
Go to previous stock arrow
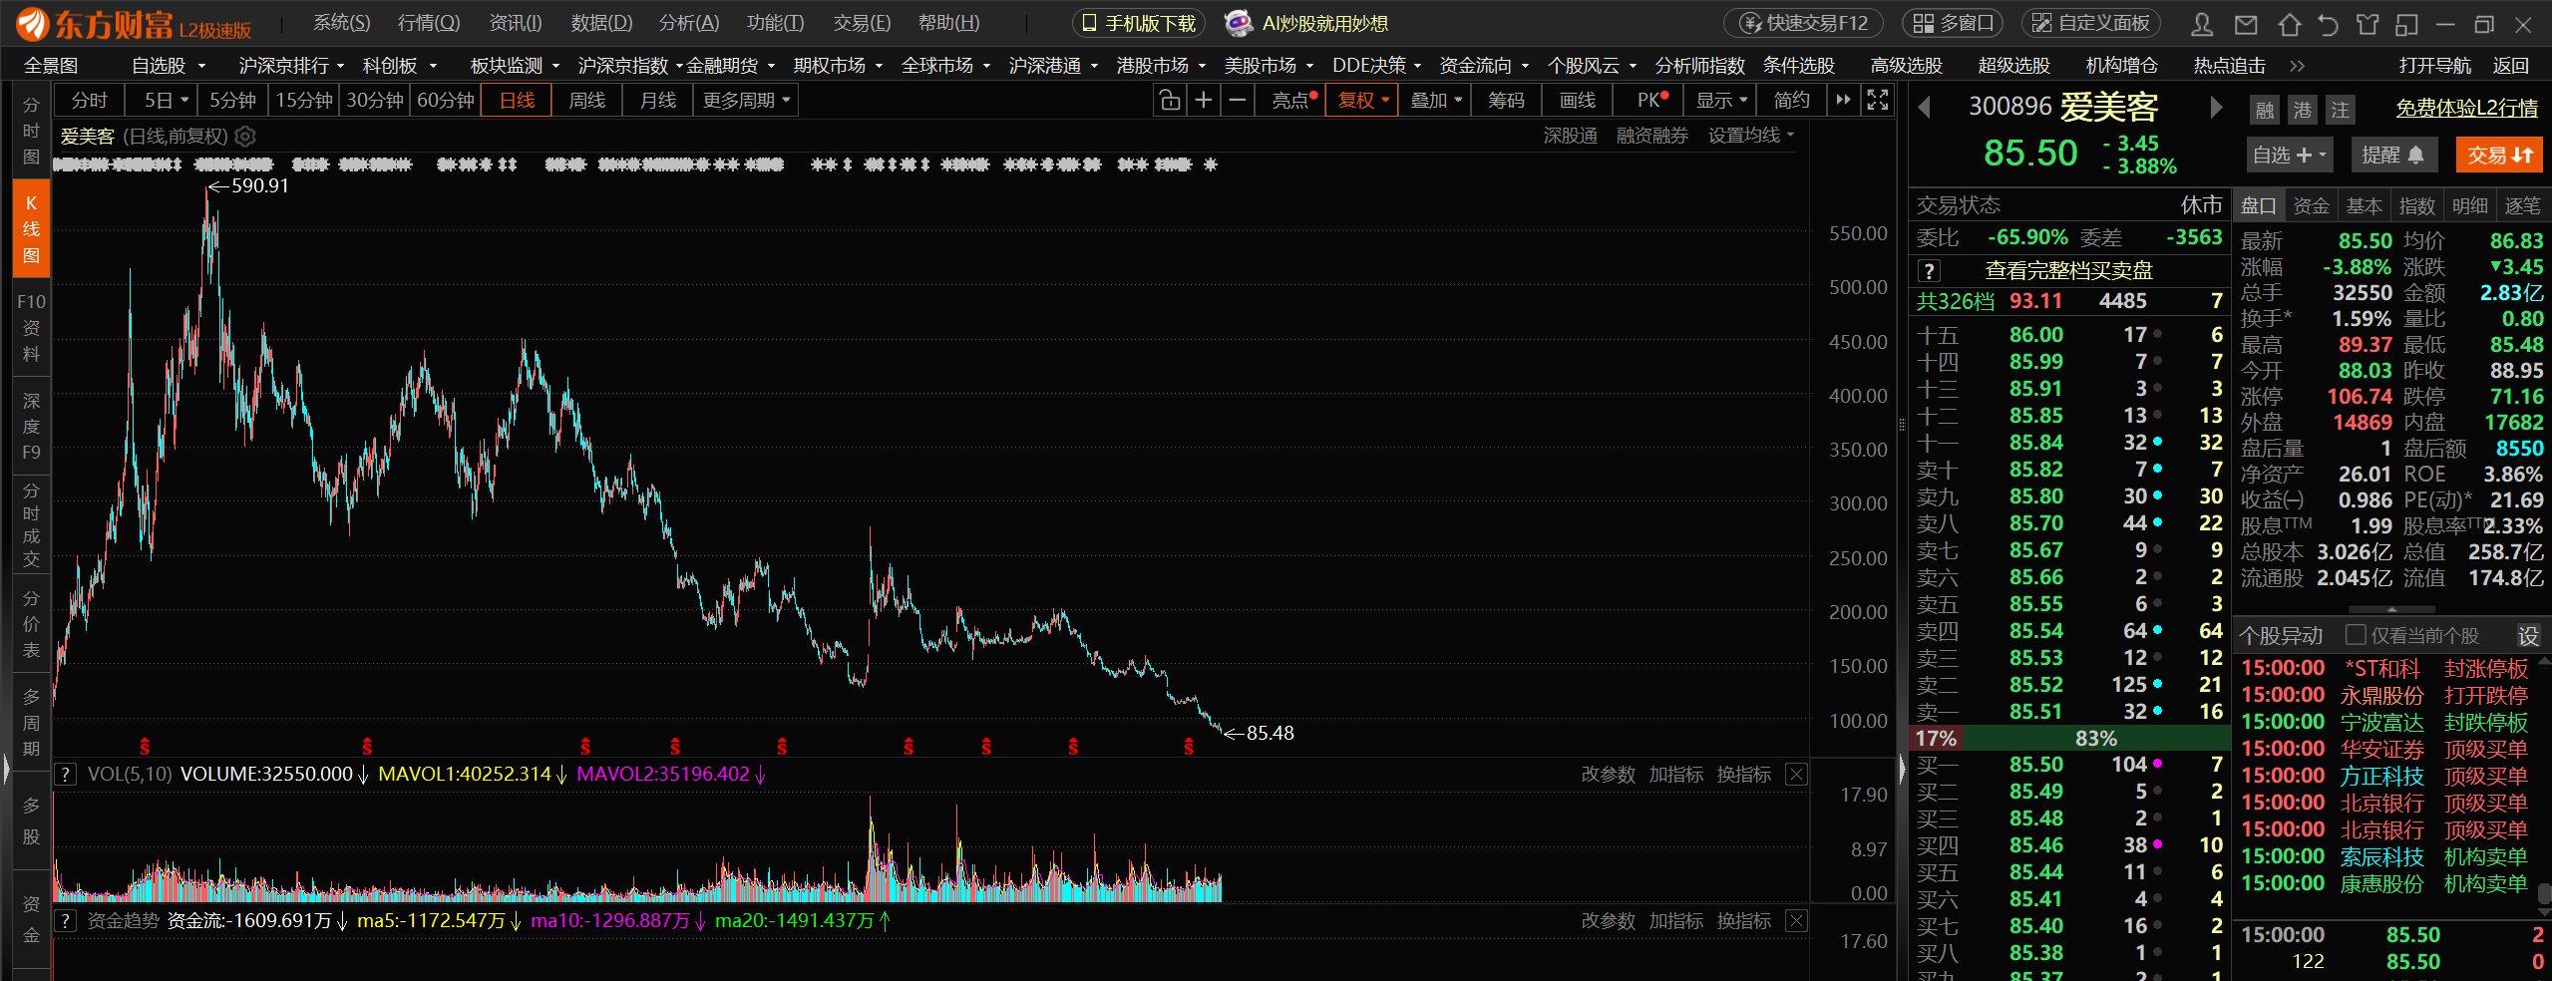pyautogui.click(x=1925, y=108)
